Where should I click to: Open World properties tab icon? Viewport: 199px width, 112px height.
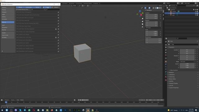click(166, 55)
